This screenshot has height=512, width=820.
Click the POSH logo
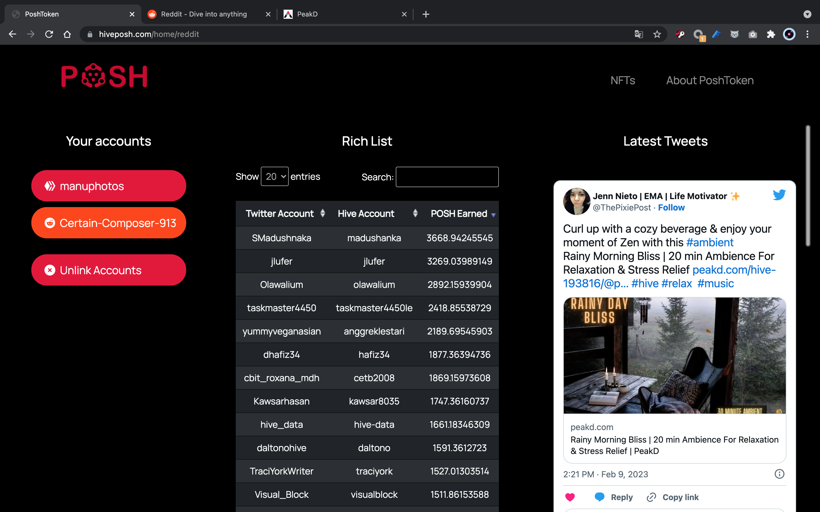click(x=104, y=76)
